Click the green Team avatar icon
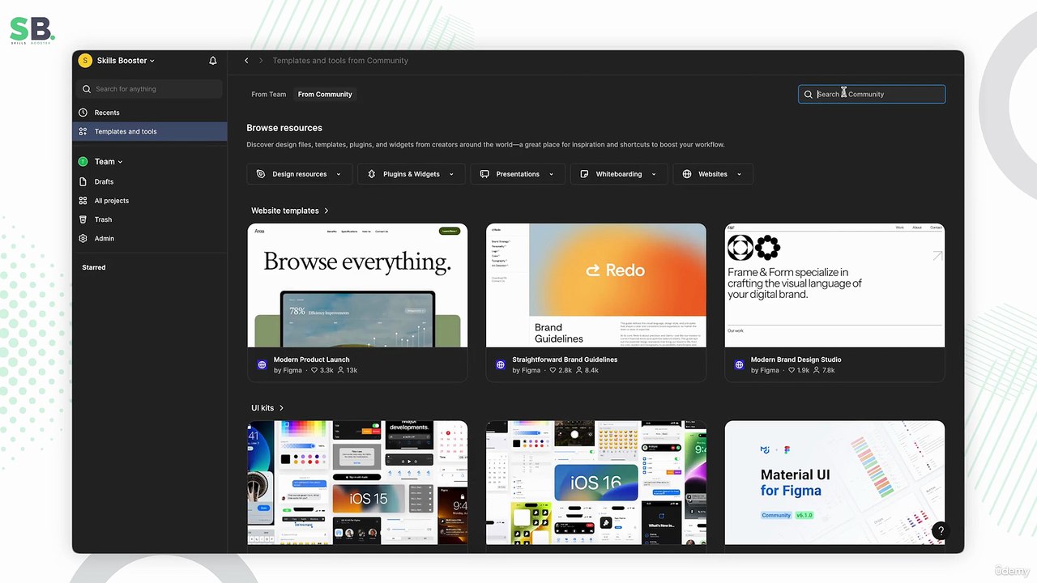 [x=83, y=162]
